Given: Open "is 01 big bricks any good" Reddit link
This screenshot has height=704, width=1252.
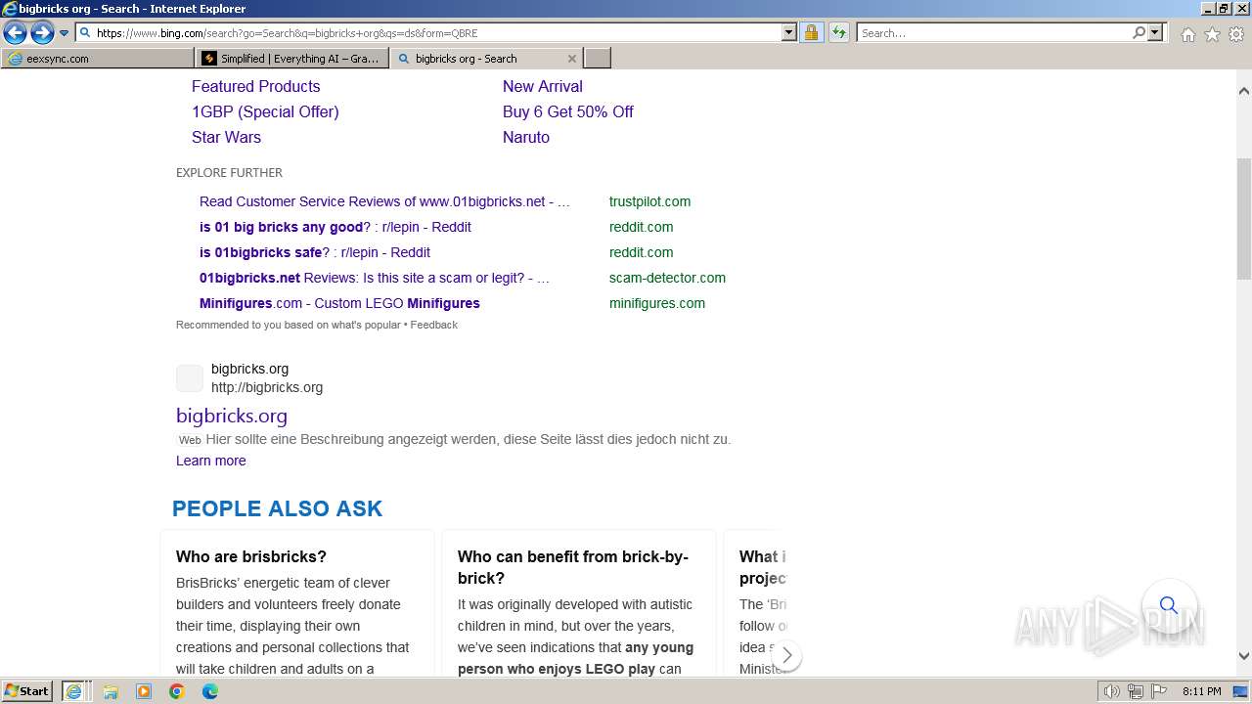Looking at the screenshot, I should (335, 227).
